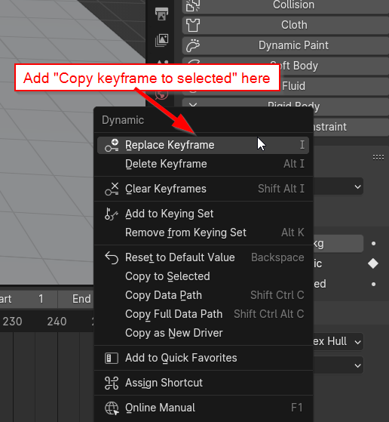Viewport: 389px width, 422px height.
Task: Open the World properties tab icon
Action: click(x=161, y=94)
